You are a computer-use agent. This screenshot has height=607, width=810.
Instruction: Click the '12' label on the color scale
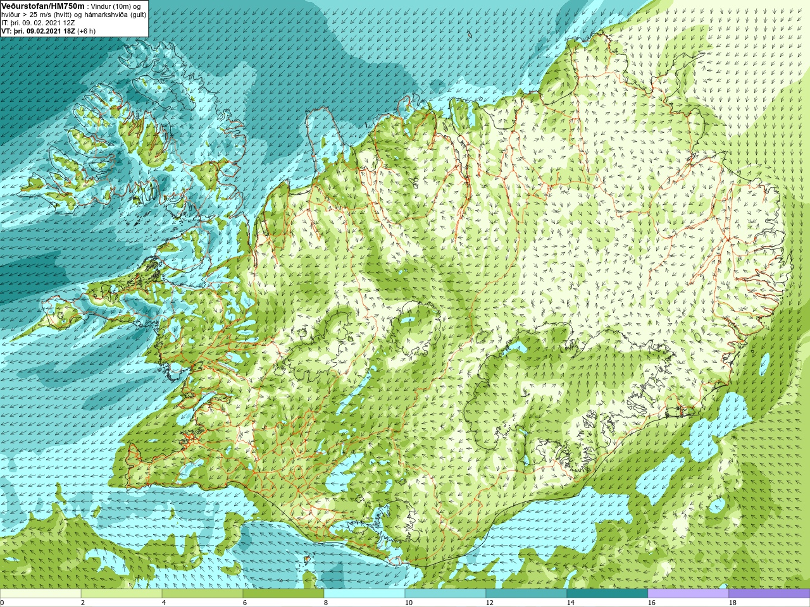[x=489, y=603]
